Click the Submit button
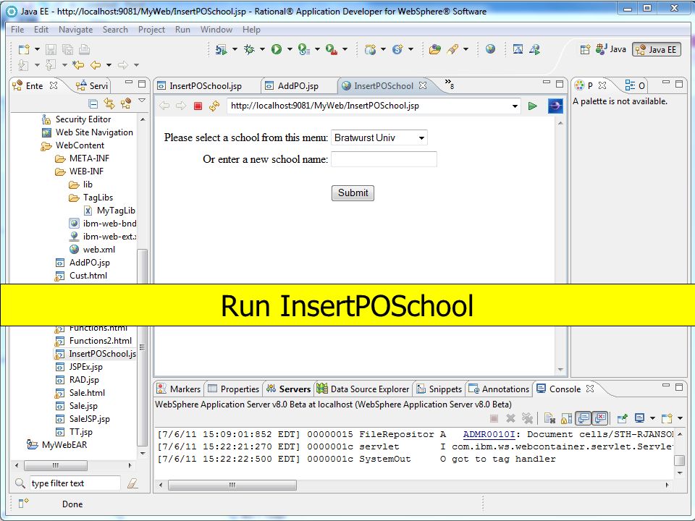Viewport: 695px width, 521px height. (x=353, y=192)
